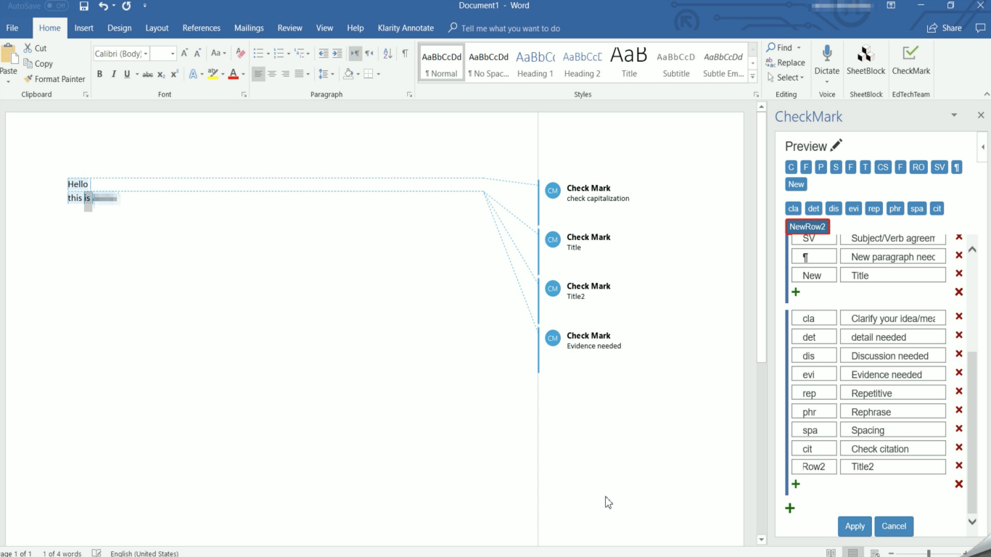991x557 pixels.
Task: Open the References tab
Action: (201, 28)
